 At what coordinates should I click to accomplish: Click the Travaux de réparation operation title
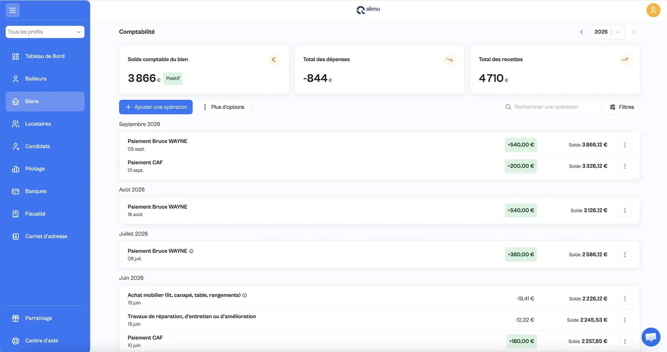point(192,317)
